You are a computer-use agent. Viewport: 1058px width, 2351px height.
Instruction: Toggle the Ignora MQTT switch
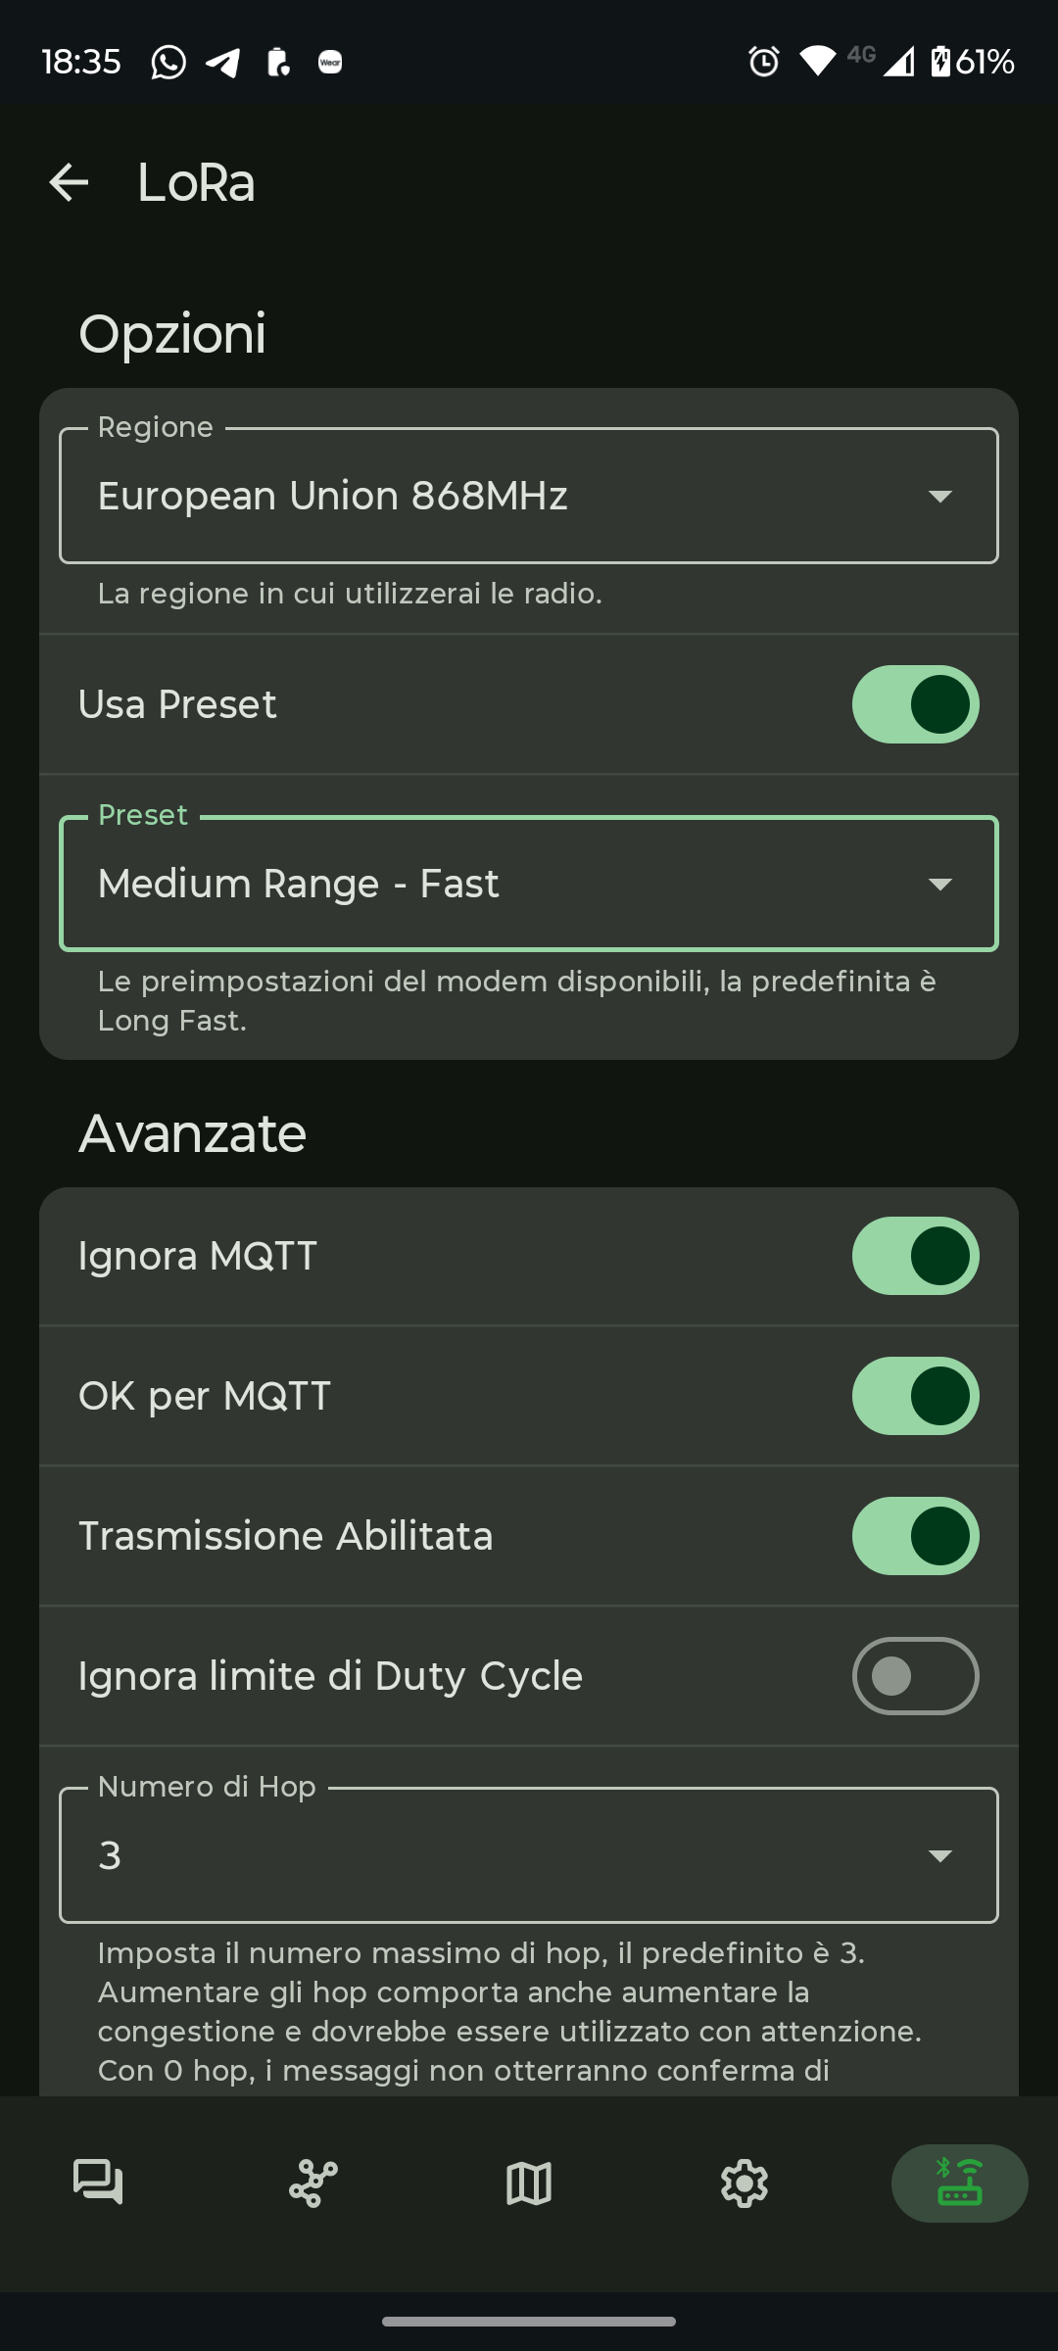point(915,1256)
